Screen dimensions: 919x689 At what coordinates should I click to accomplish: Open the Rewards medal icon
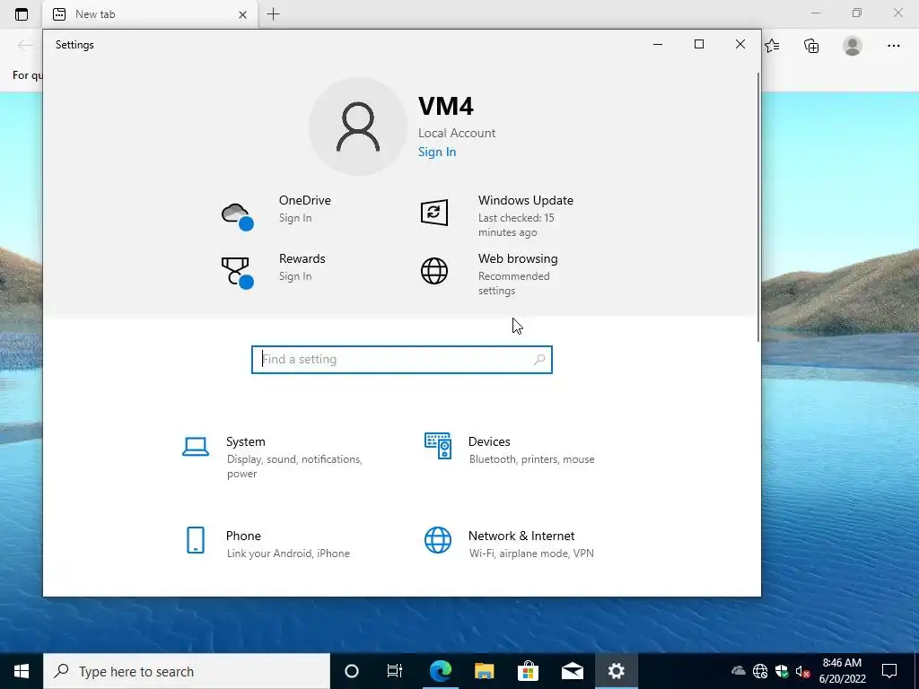tap(237, 273)
